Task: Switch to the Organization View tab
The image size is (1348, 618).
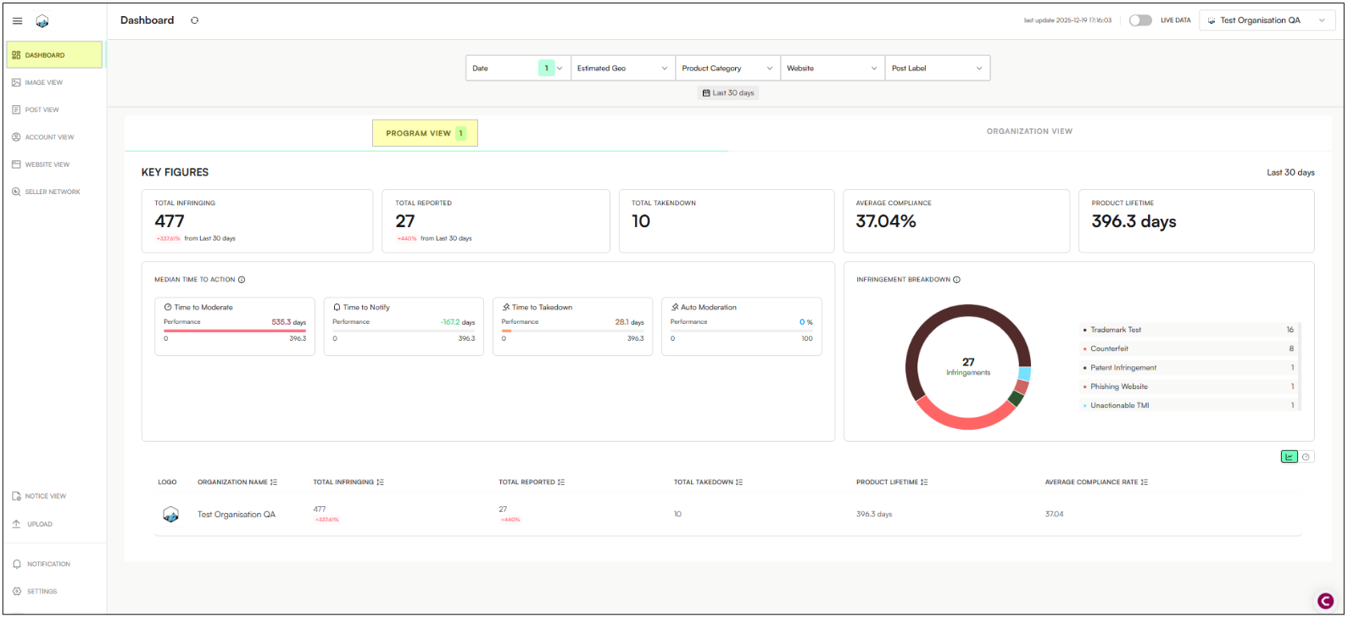Action: [x=1029, y=131]
